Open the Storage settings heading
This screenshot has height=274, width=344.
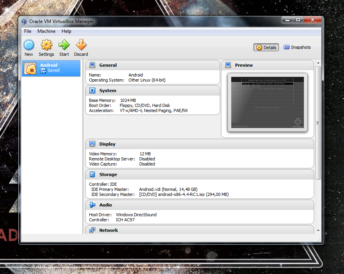(x=108, y=174)
